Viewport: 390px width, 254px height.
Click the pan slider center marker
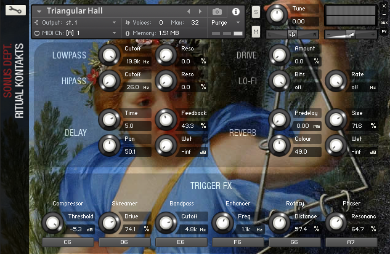point(292,34)
